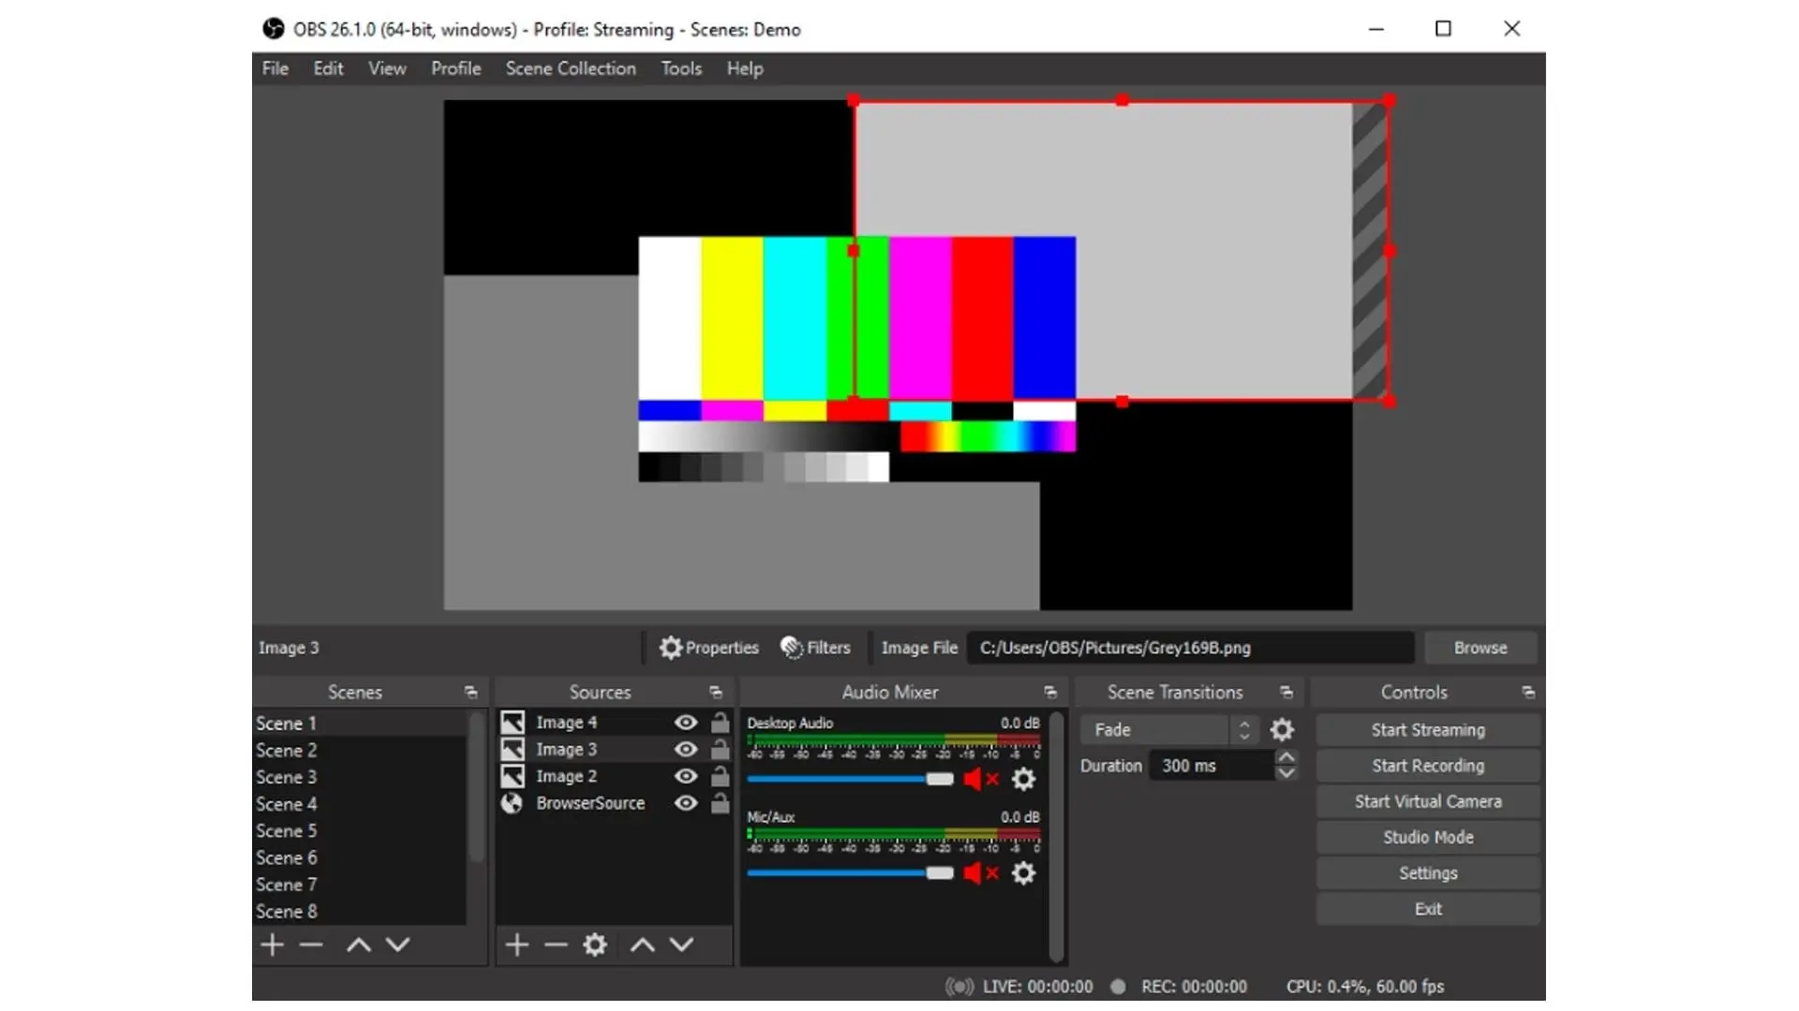This screenshot has width=1799, height=1011.
Task: Click the Desktop Audio settings gear icon
Action: tap(1024, 779)
